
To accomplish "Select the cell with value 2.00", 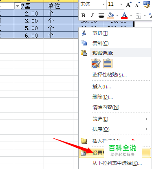I will pos(29,13).
